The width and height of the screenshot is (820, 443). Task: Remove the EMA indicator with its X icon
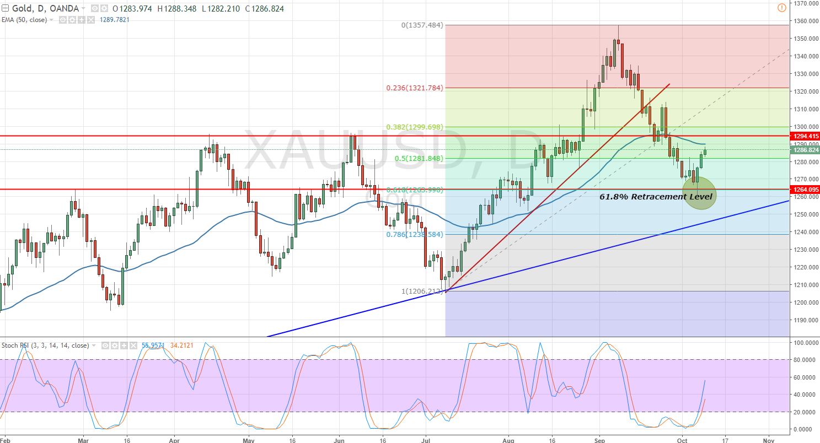[x=90, y=20]
